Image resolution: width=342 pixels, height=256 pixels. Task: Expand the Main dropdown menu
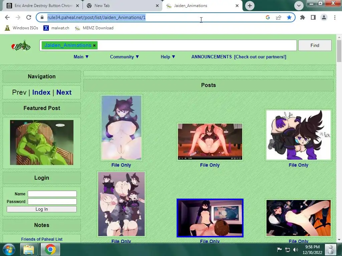(81, 57)
